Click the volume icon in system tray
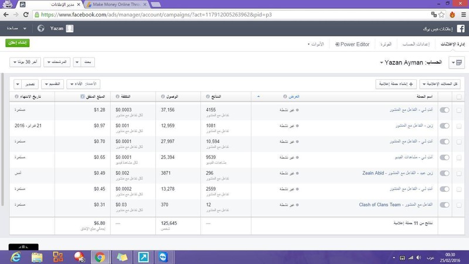The height and width of the screenshot is (264, 469). [419, 258]
